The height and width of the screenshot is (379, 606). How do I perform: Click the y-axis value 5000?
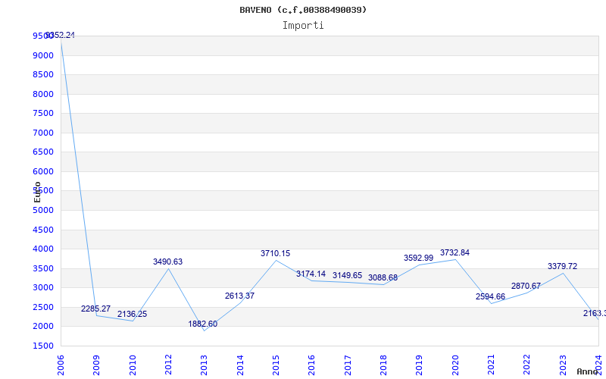pos(43,211)
